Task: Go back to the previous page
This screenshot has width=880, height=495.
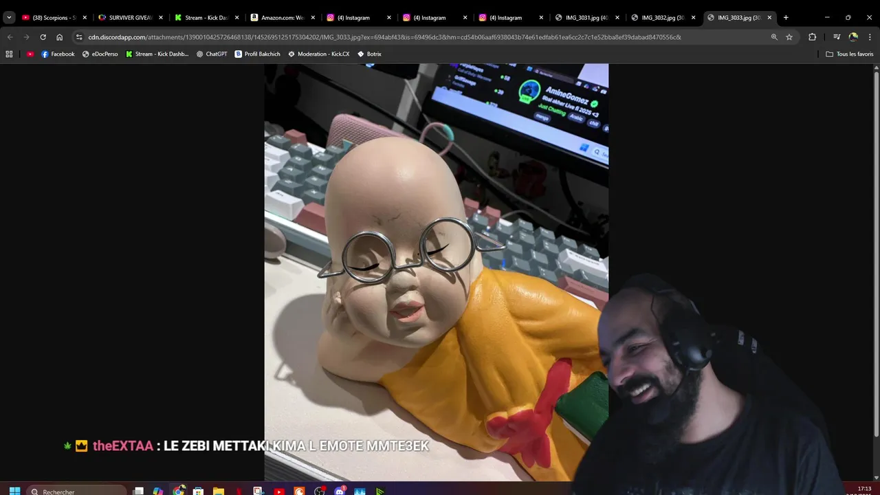Action: pos(10,37)
